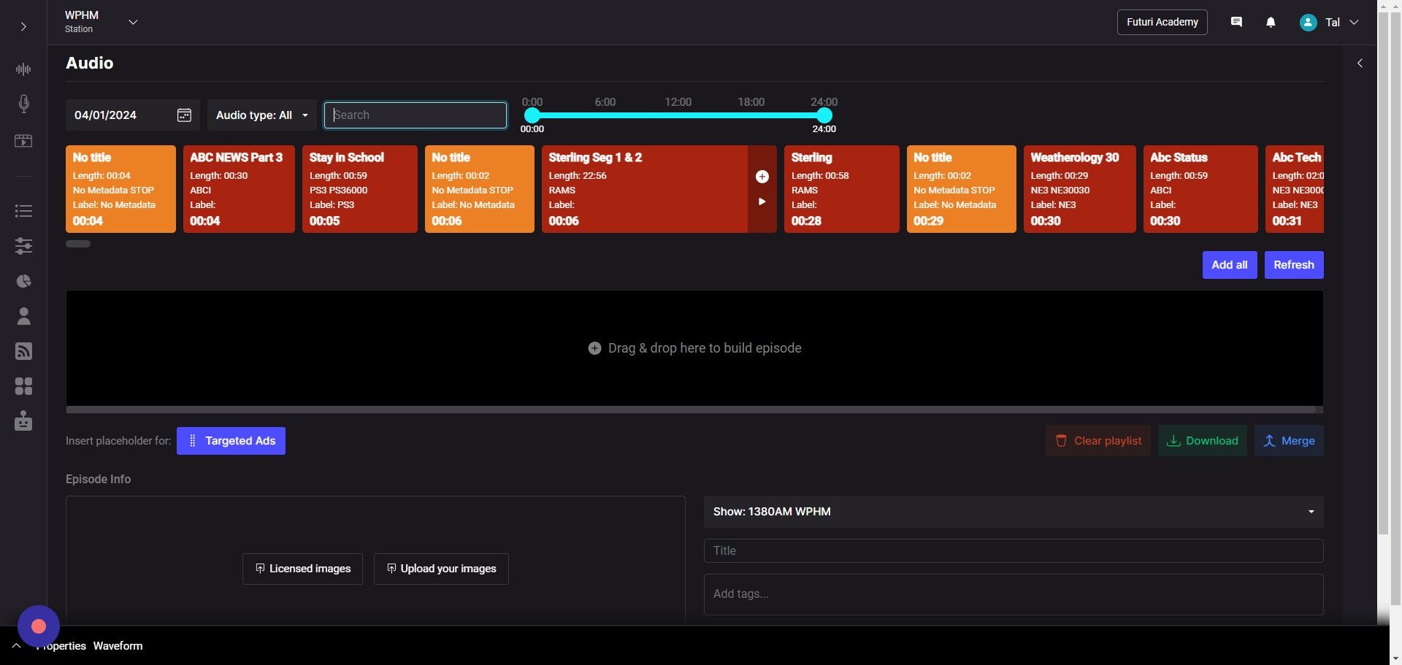Viewport: 1402px width, 665px height.
Task: Add Sterling Seg 1 & 2 with plus icon
Action: pos(762,177)
